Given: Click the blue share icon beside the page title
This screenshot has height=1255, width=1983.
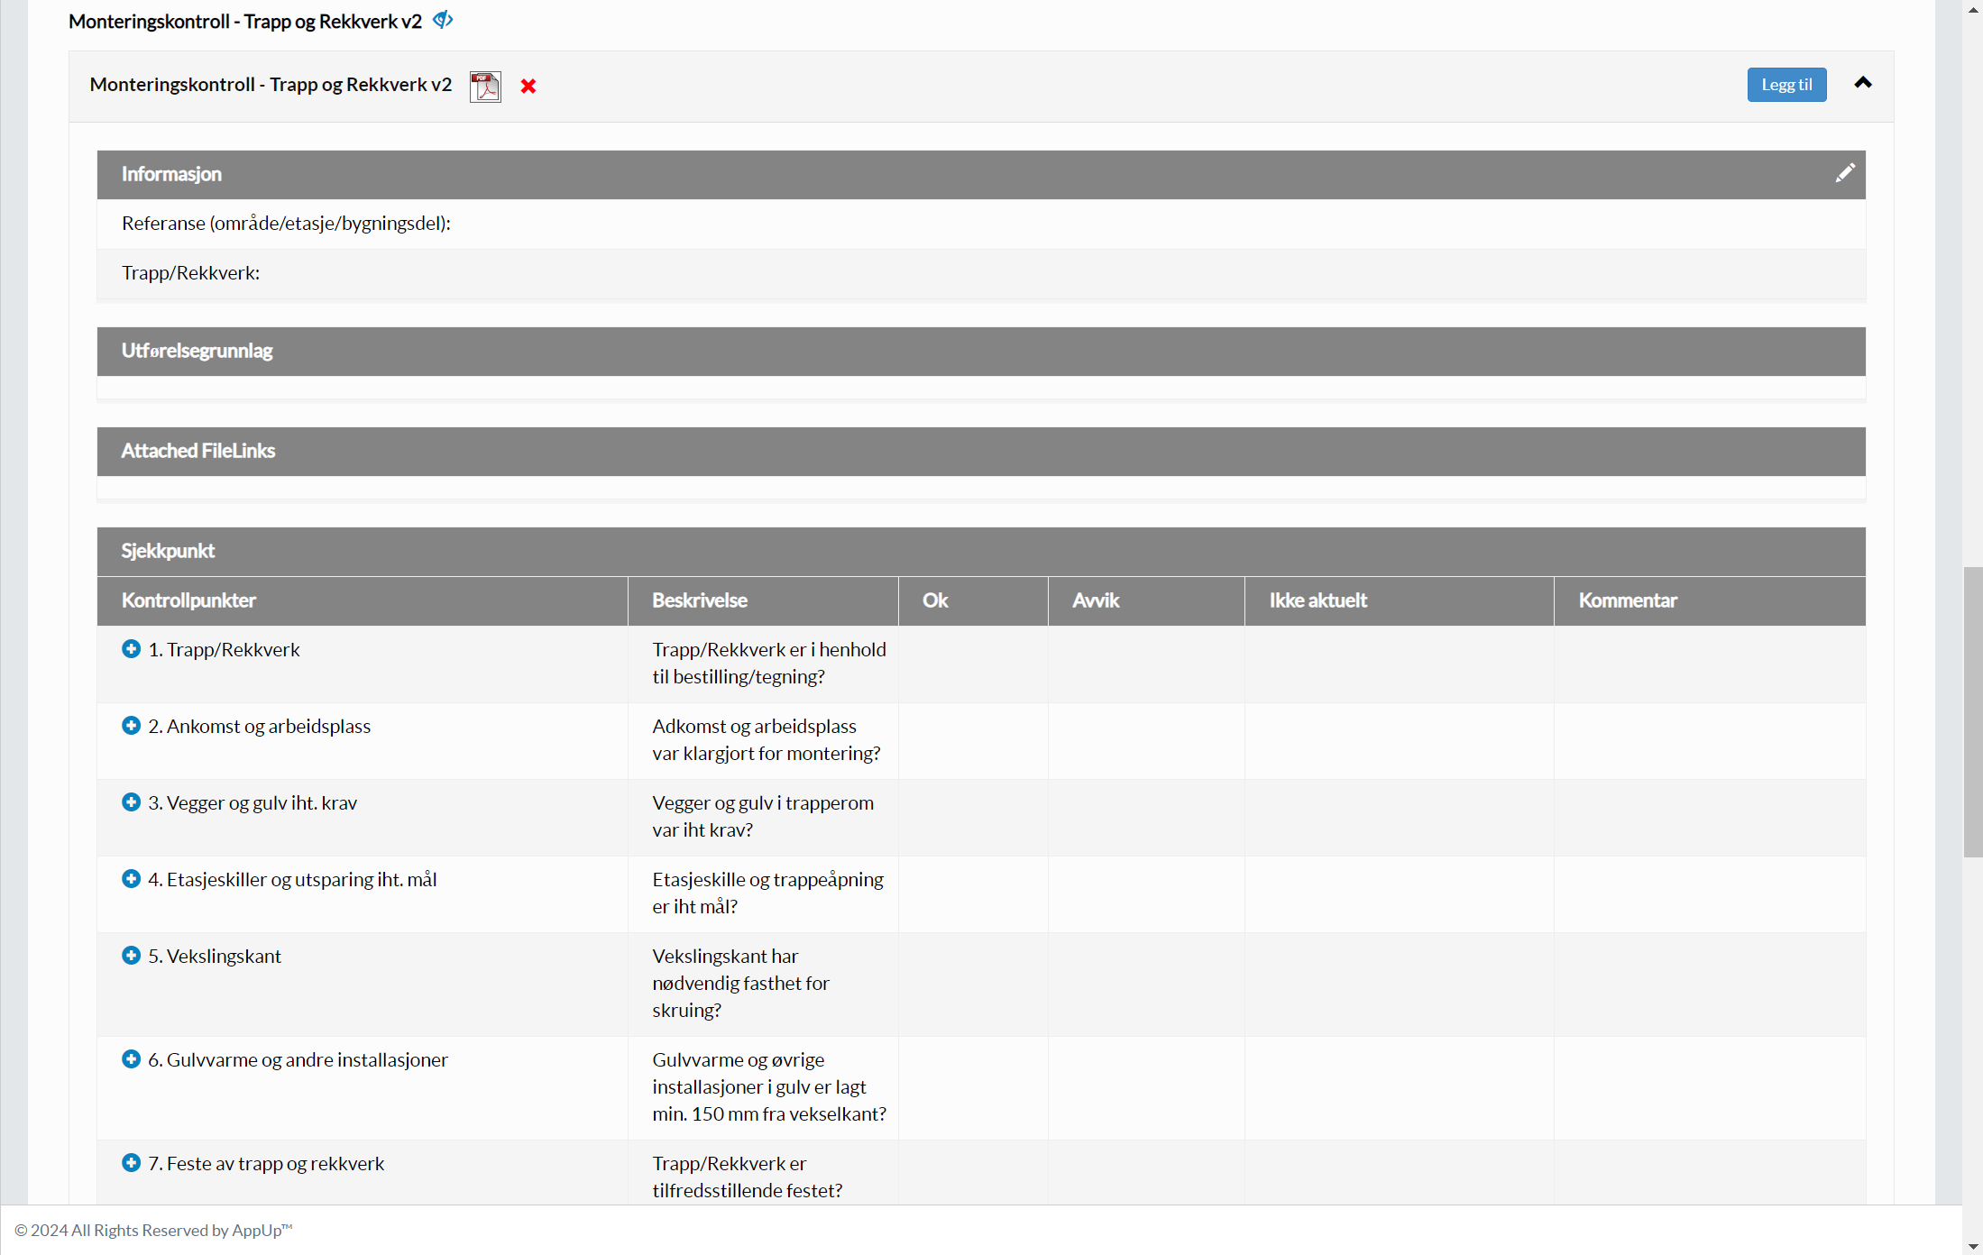Looking at the screenshot, I should 443,20.
